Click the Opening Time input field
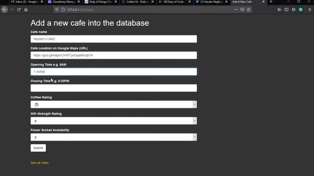This screenshot has width=314, height=176. (113, 72)
